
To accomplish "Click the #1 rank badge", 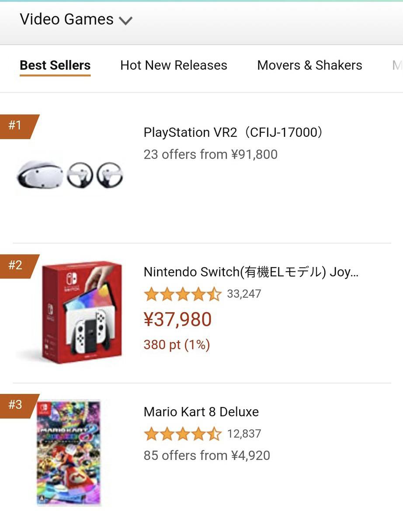I will tap(17, 125).
